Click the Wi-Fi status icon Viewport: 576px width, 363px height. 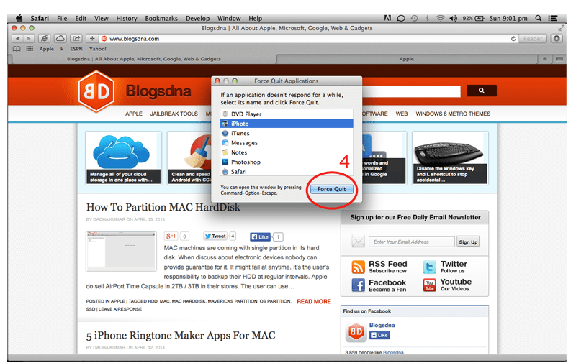440,18
